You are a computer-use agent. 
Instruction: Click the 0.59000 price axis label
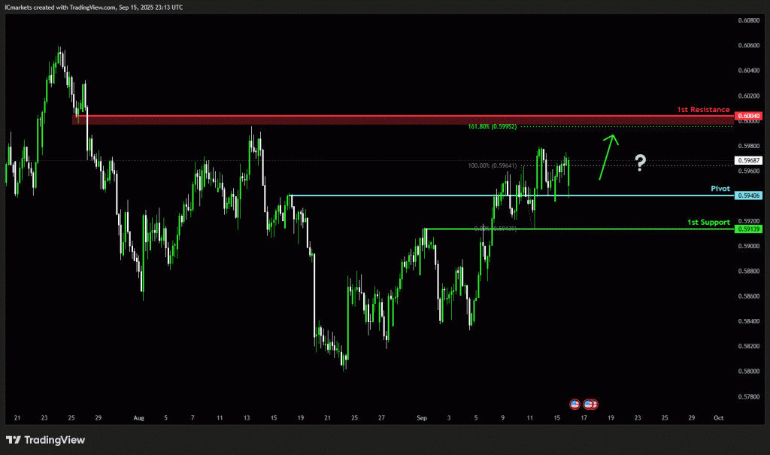(748, 246)
